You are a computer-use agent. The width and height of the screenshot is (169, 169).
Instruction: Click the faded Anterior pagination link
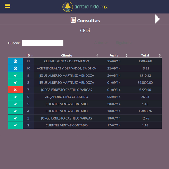click(x=101, y=43)
